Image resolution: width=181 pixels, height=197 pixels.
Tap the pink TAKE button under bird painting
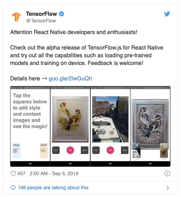70,150
